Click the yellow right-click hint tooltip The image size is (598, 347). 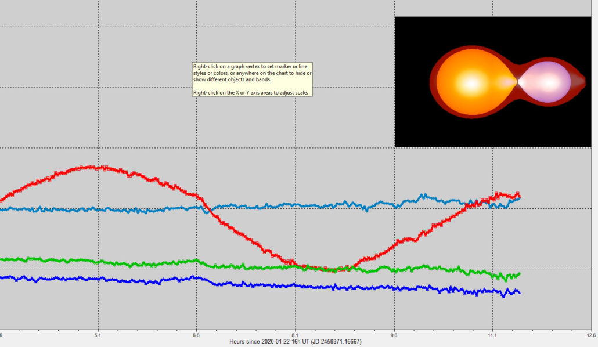click(252, 79)
